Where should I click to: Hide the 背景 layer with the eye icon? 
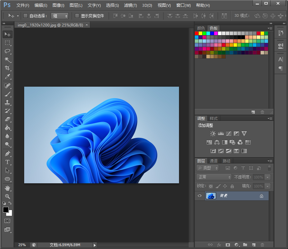click(200, 196)
